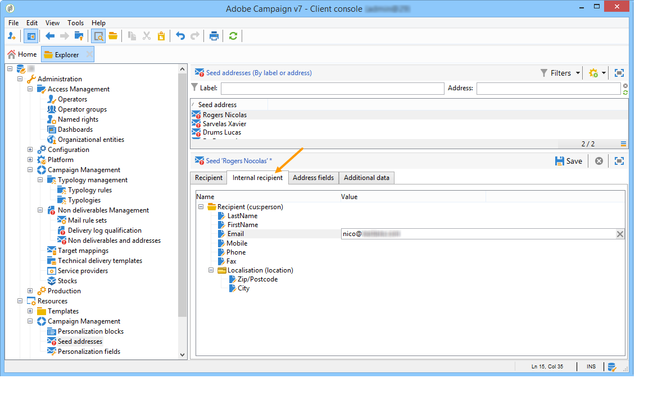
Task: Open the Help menu
Action: pyautogui.click(x=98, y=23)
